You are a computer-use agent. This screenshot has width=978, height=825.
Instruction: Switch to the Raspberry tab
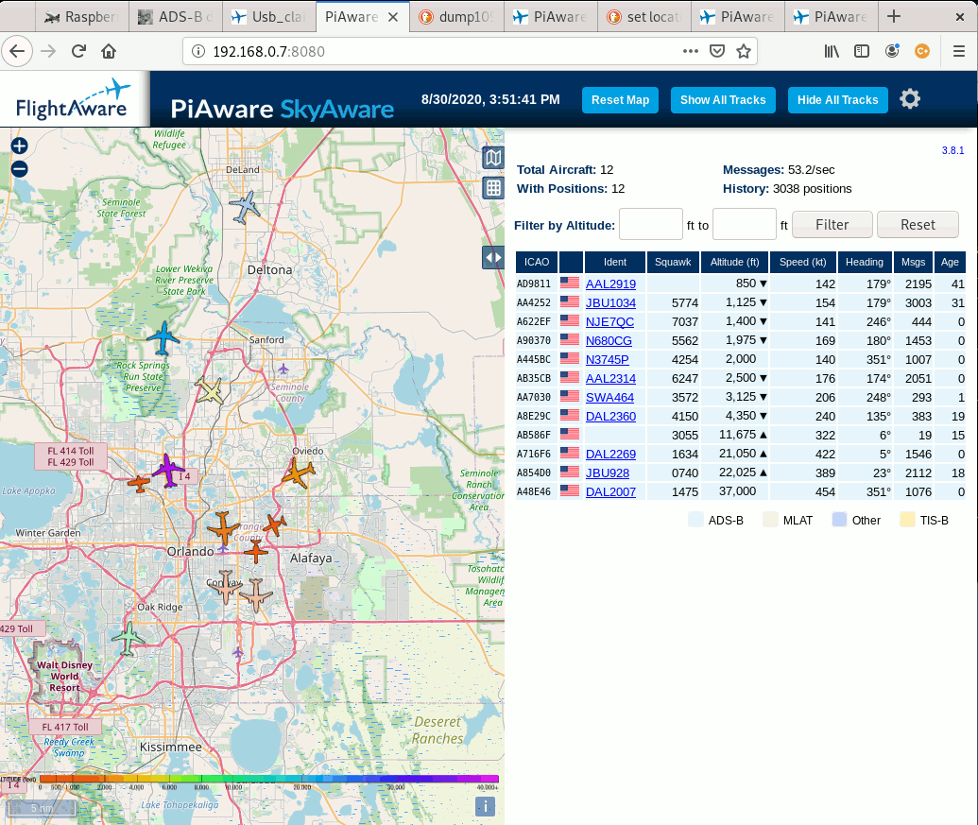click(x=81, y=17)
